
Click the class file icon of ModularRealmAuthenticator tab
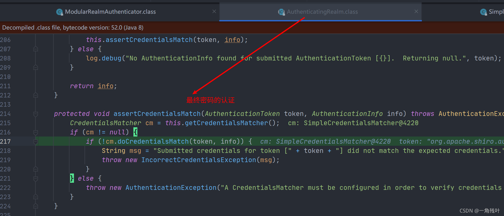pos(60,12)
